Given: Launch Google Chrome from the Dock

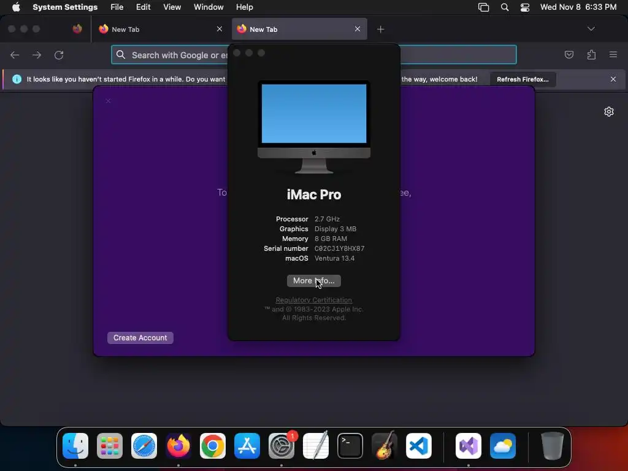Looking at the screenshot, I should 213,446.
